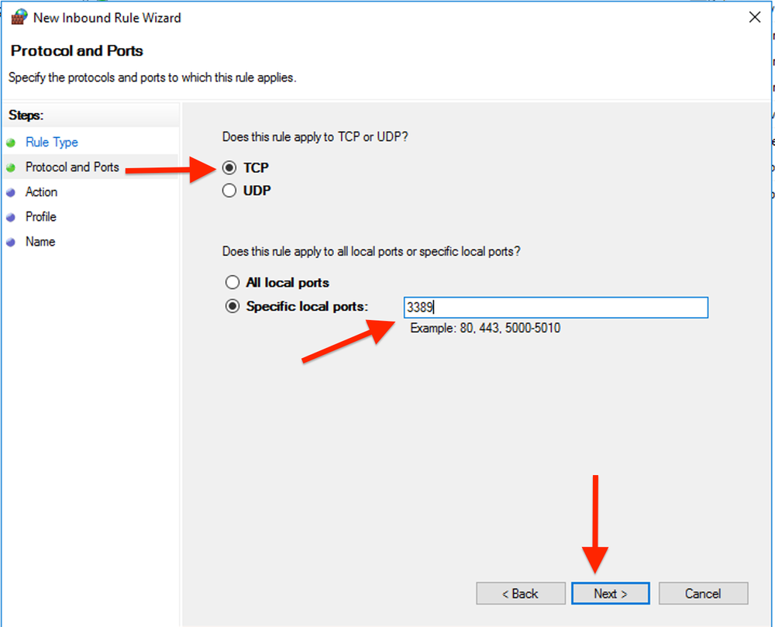775x627 pixels.
Task: Select the TCP protocol option
Action: click(x=230, y=167)
